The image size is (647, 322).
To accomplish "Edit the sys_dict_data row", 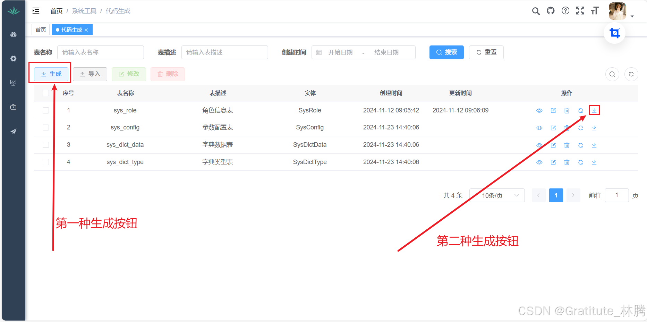I will click(x=553, y=145).
